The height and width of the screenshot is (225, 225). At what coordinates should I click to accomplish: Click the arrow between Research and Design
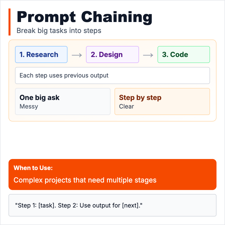77,55
